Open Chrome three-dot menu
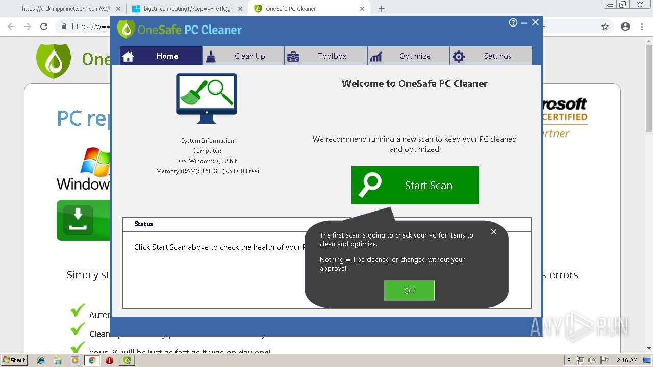 pos(642,27)
